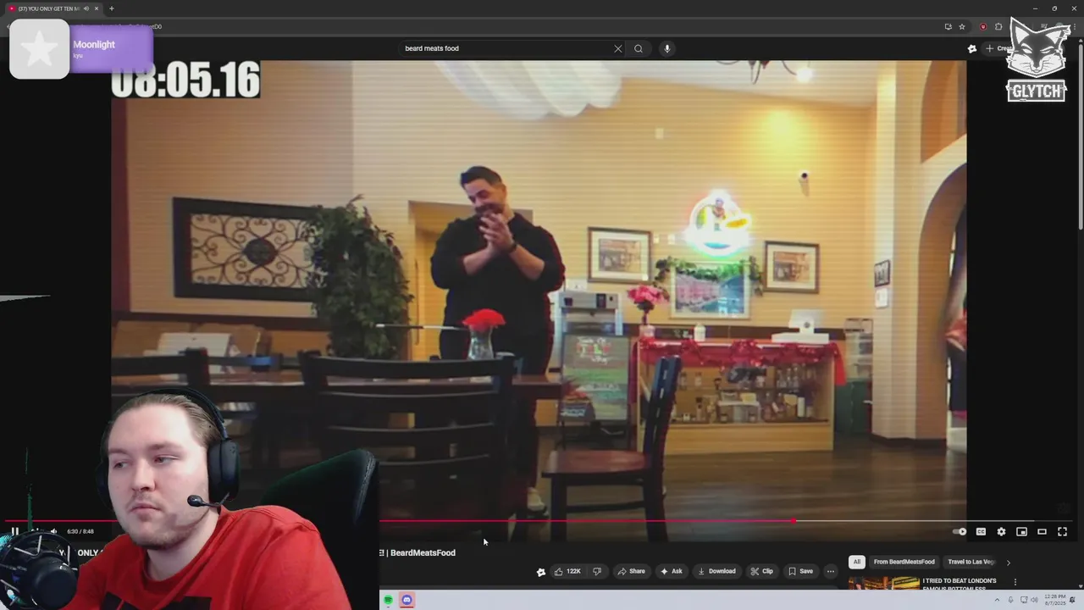
Task: Open options menu for the suggested video
Action: point(1015,582)
